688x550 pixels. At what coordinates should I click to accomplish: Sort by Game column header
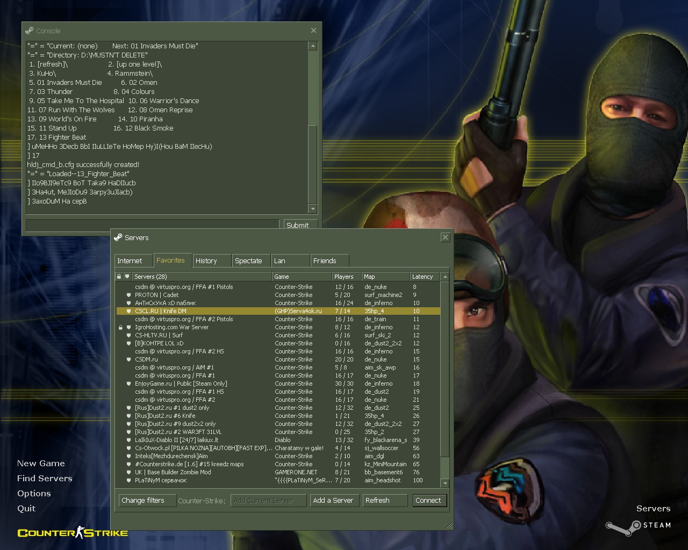pyautogui.click(x=302, y=277)
